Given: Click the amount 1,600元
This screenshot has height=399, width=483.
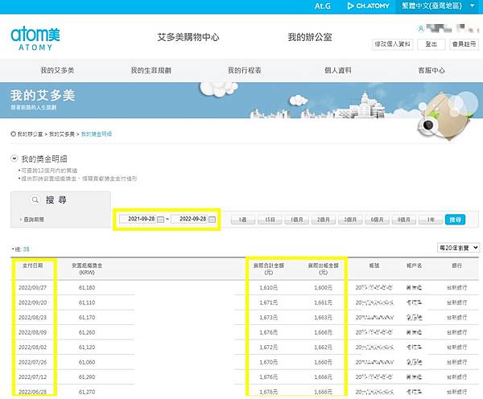Looking at the screenshot, I should click(323, 287).
